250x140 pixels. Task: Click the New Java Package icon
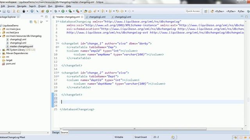click(x=43, y=11)
